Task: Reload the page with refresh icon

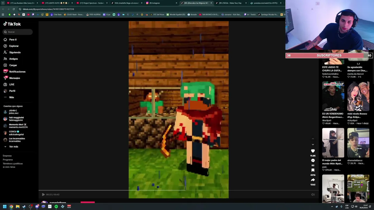Action: 13,9
